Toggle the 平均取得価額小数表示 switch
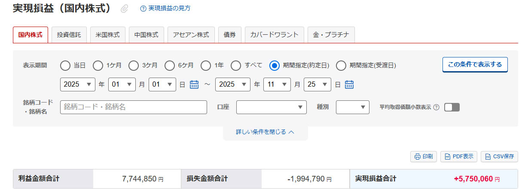This screenshot has height=196, width=525. pyautogui.click(x=452, y=107)
